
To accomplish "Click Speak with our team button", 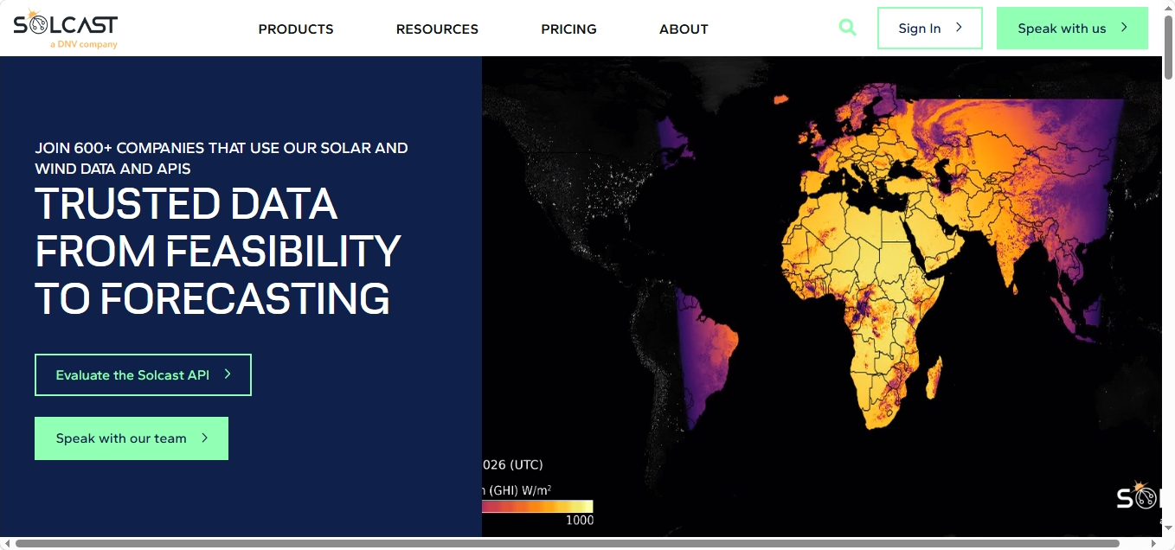I will pos(132,438).
